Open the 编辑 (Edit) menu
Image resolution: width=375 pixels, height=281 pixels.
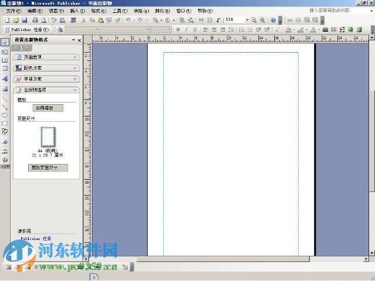[35, 11]
